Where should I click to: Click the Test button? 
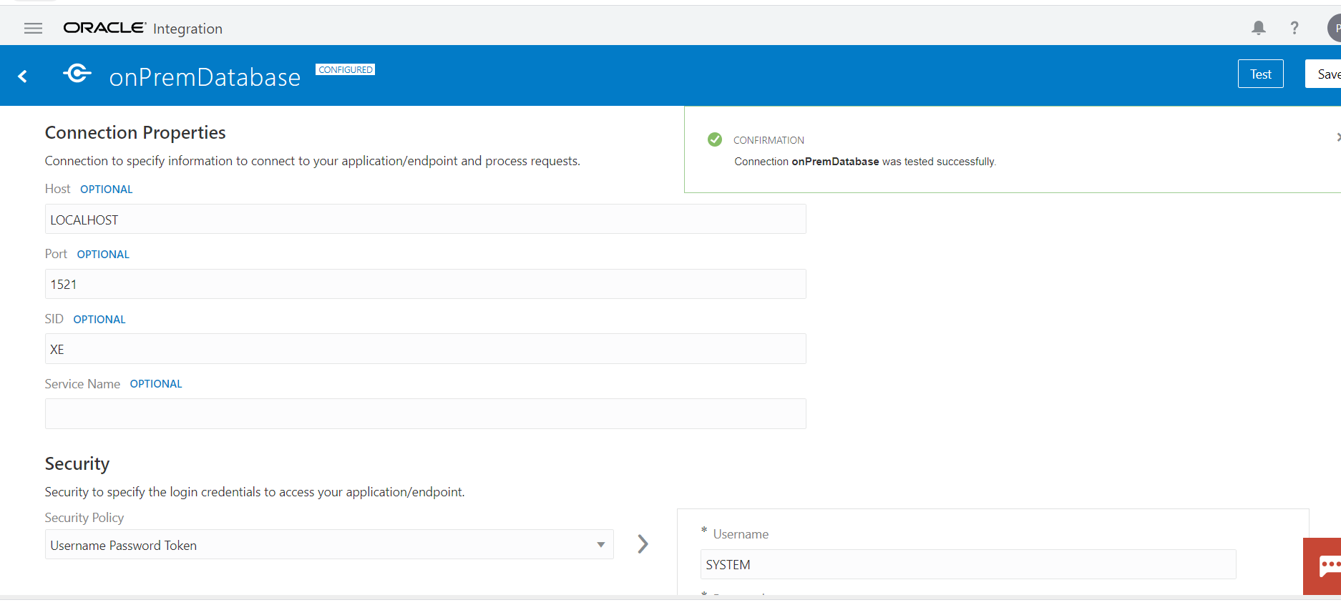(x=1260, y=74)
